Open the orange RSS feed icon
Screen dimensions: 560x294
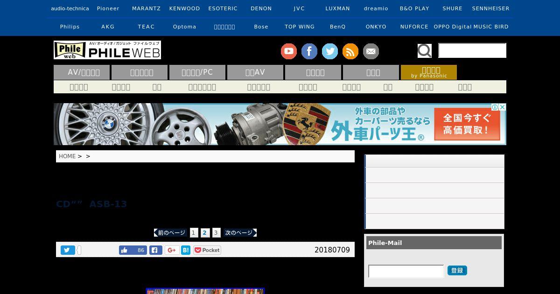[350, 51]
